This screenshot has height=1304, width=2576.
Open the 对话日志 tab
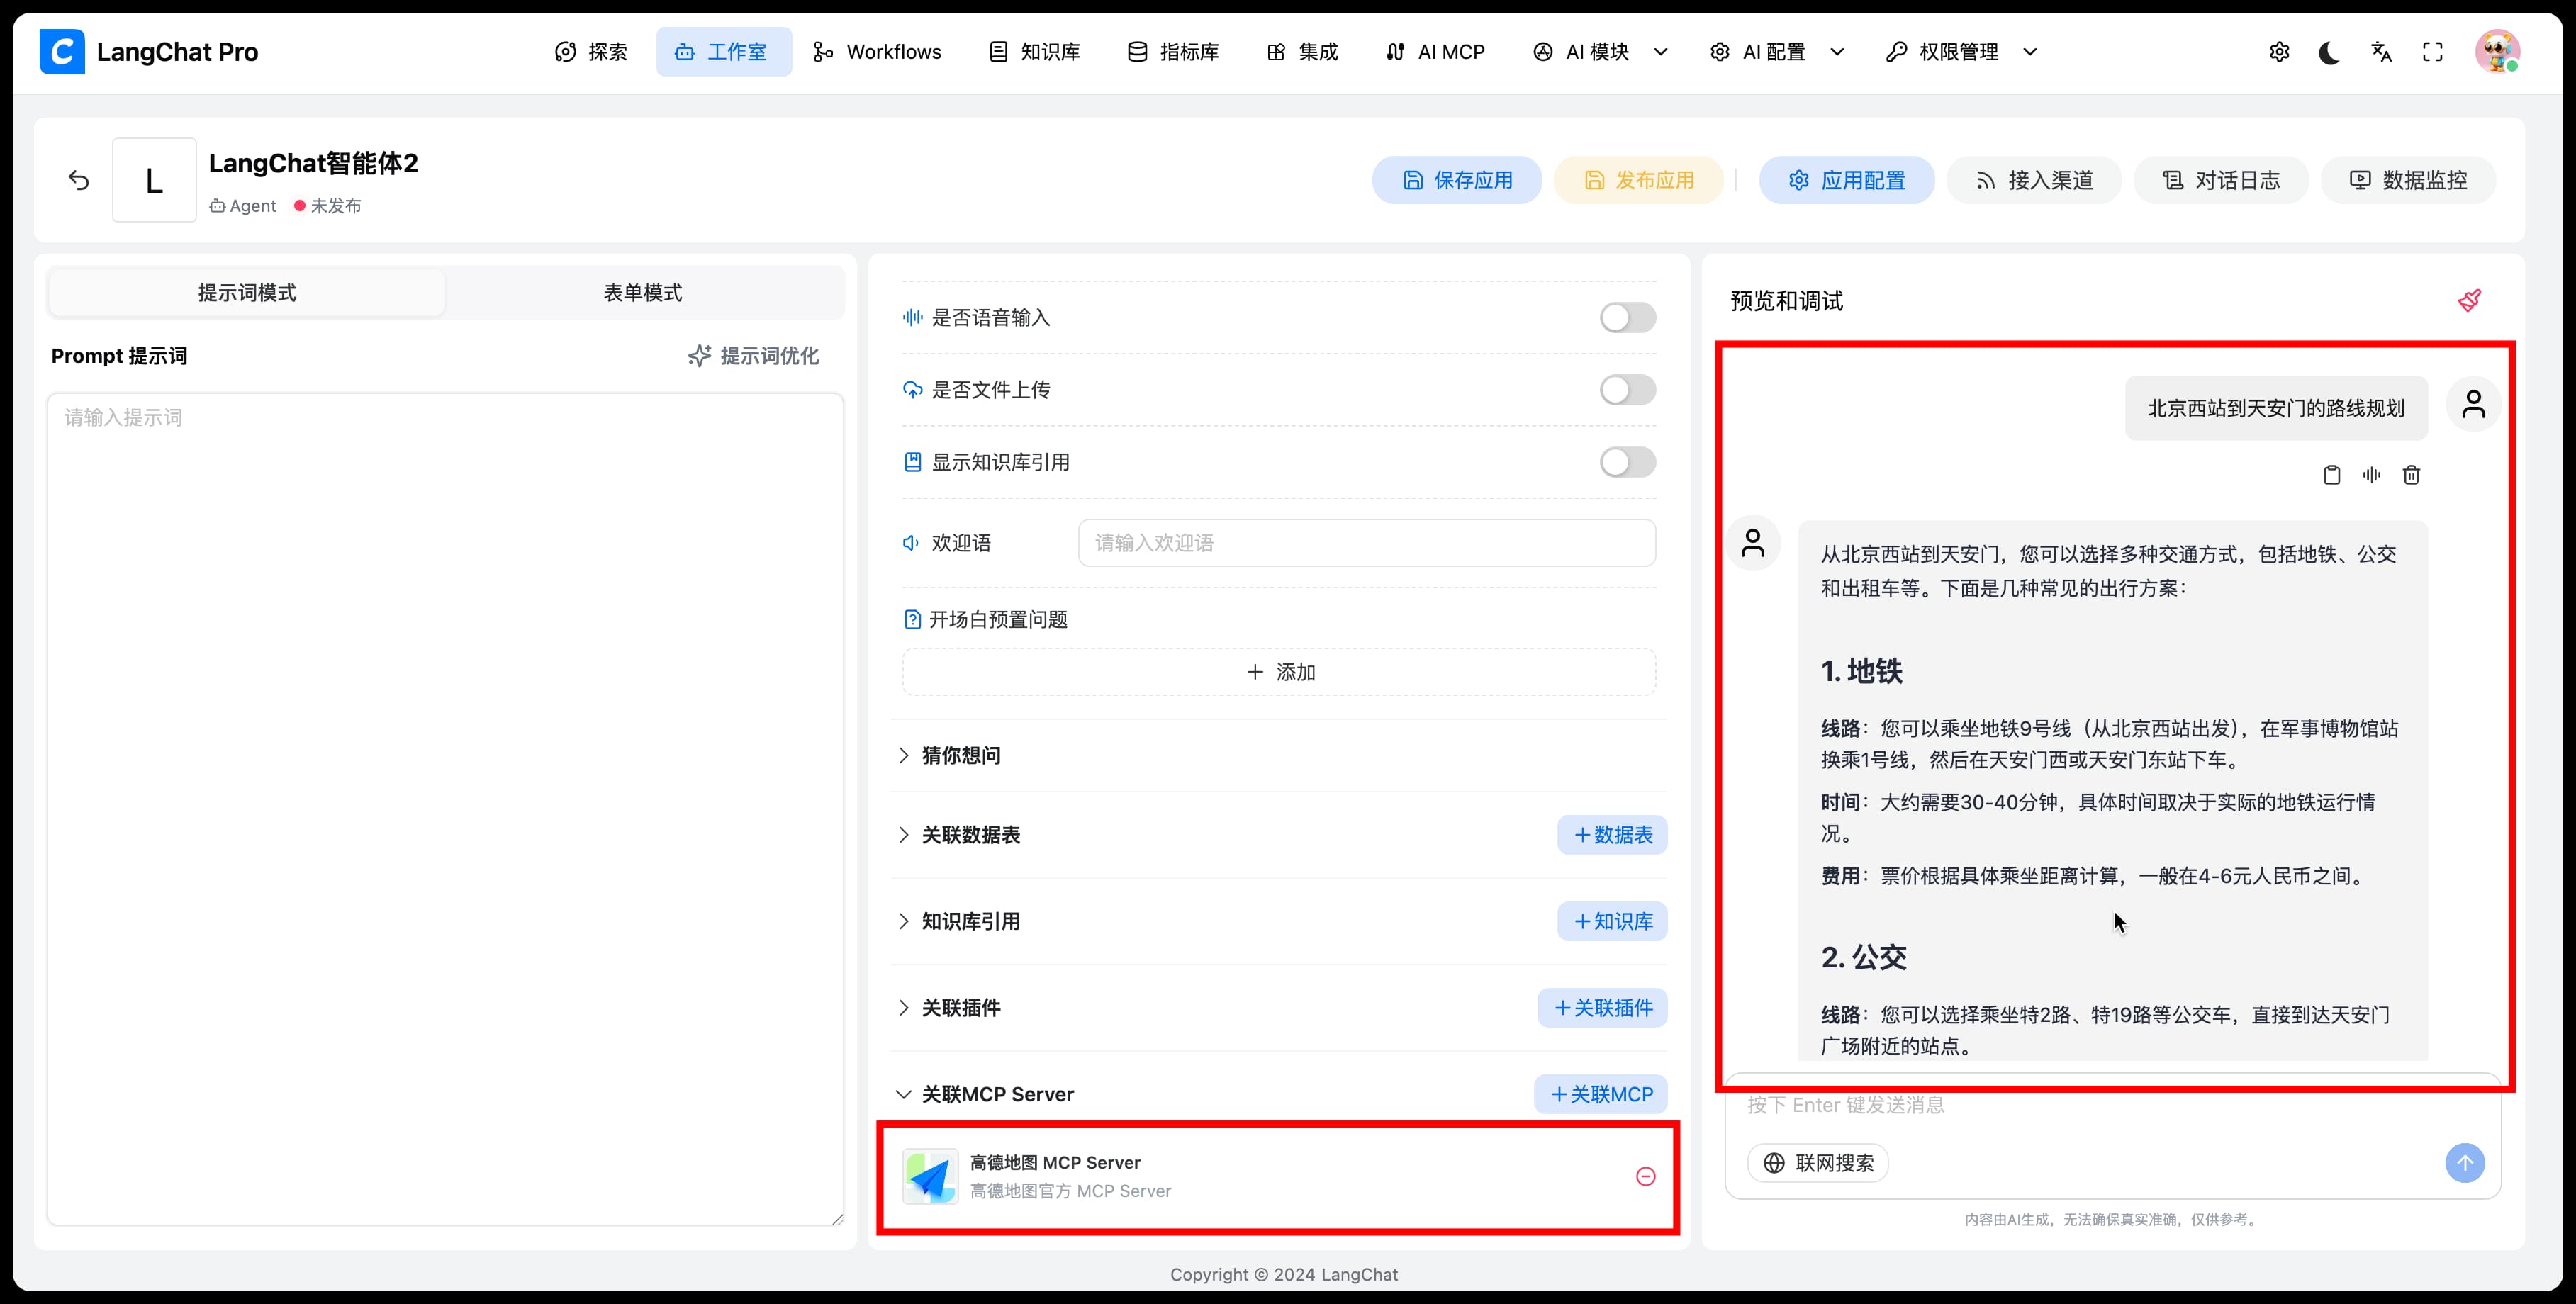pos(2221,180)
